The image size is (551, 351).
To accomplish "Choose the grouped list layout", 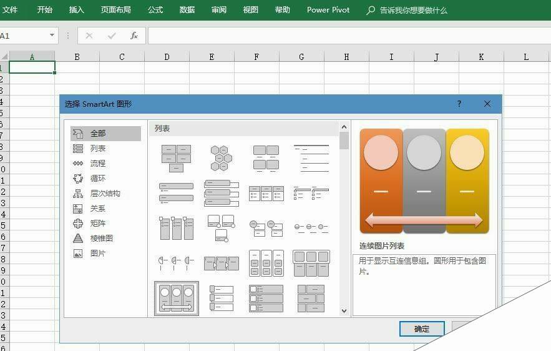I will pos(266,263).
